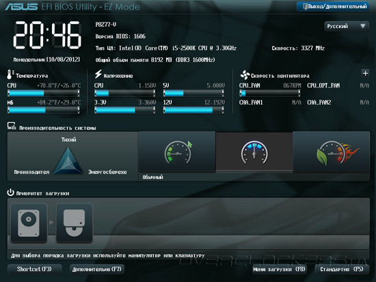Open boot menu (F8)
Image resolution: width=376 pixels, height=282 pixels.
(x=280, y=269)
